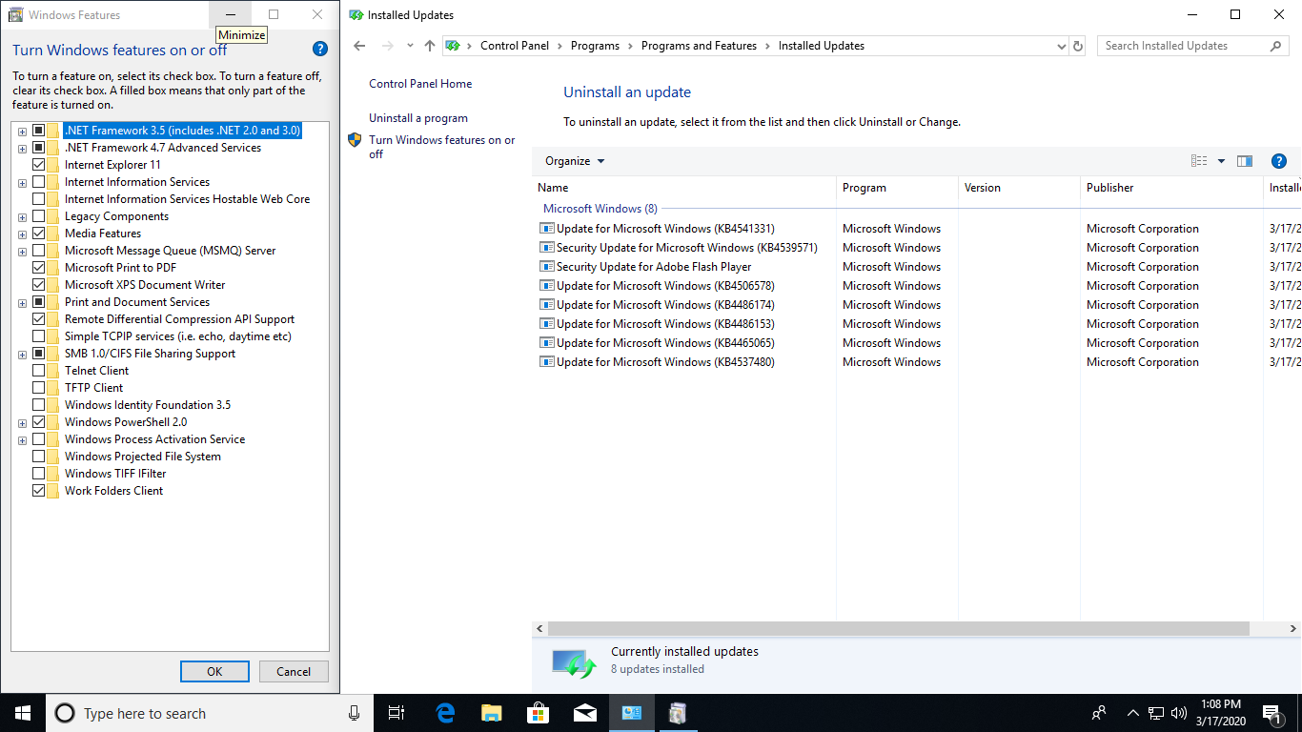Click the Control Panel breadcrumb

coord(515,46)
